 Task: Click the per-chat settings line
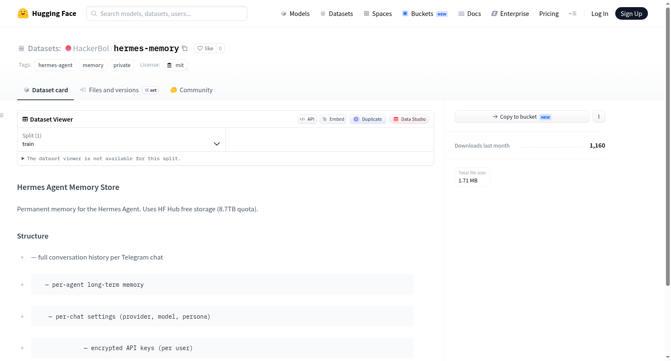[x=222, y=316]
